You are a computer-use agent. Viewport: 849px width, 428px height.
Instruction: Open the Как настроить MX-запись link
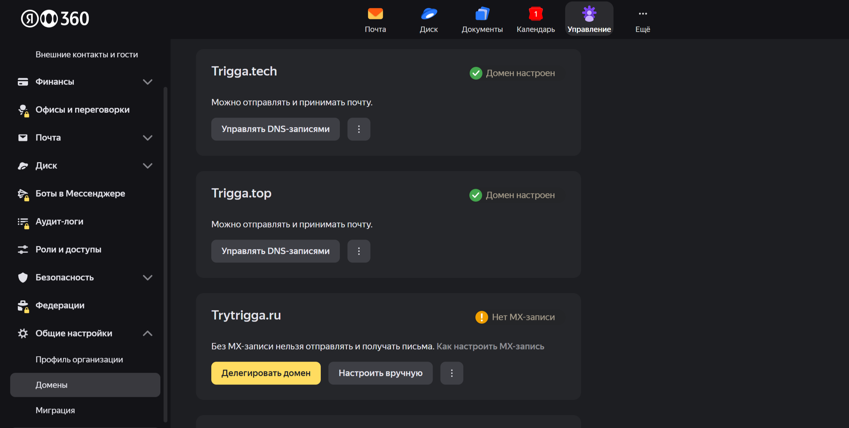click(x=490, y=346)
